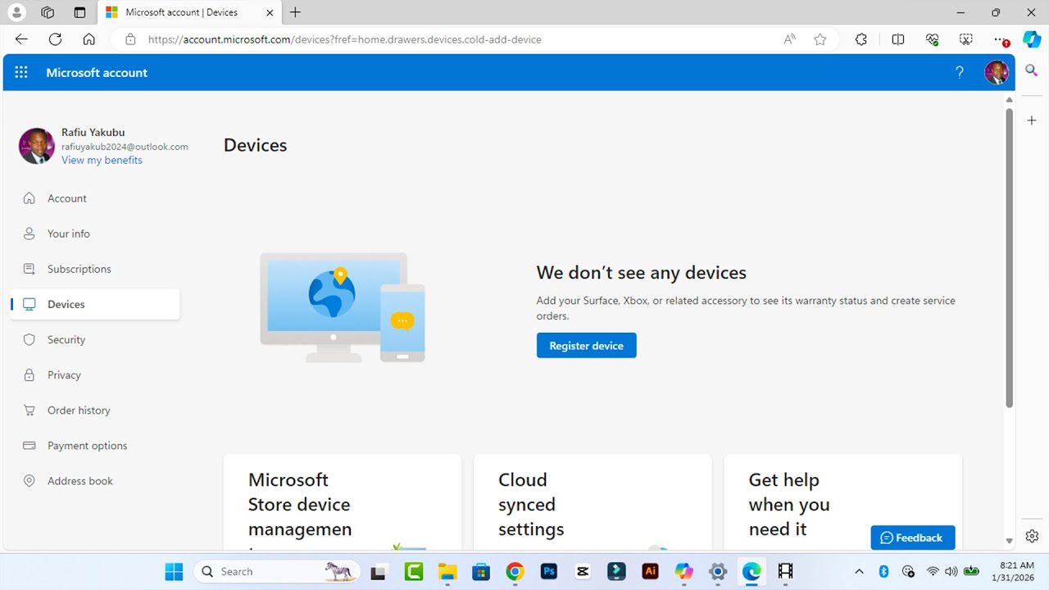The height and width of the screenshot is (590, 1049).
Task: Open the Copilot icon in Edge toolbar
Action: 1032,39
